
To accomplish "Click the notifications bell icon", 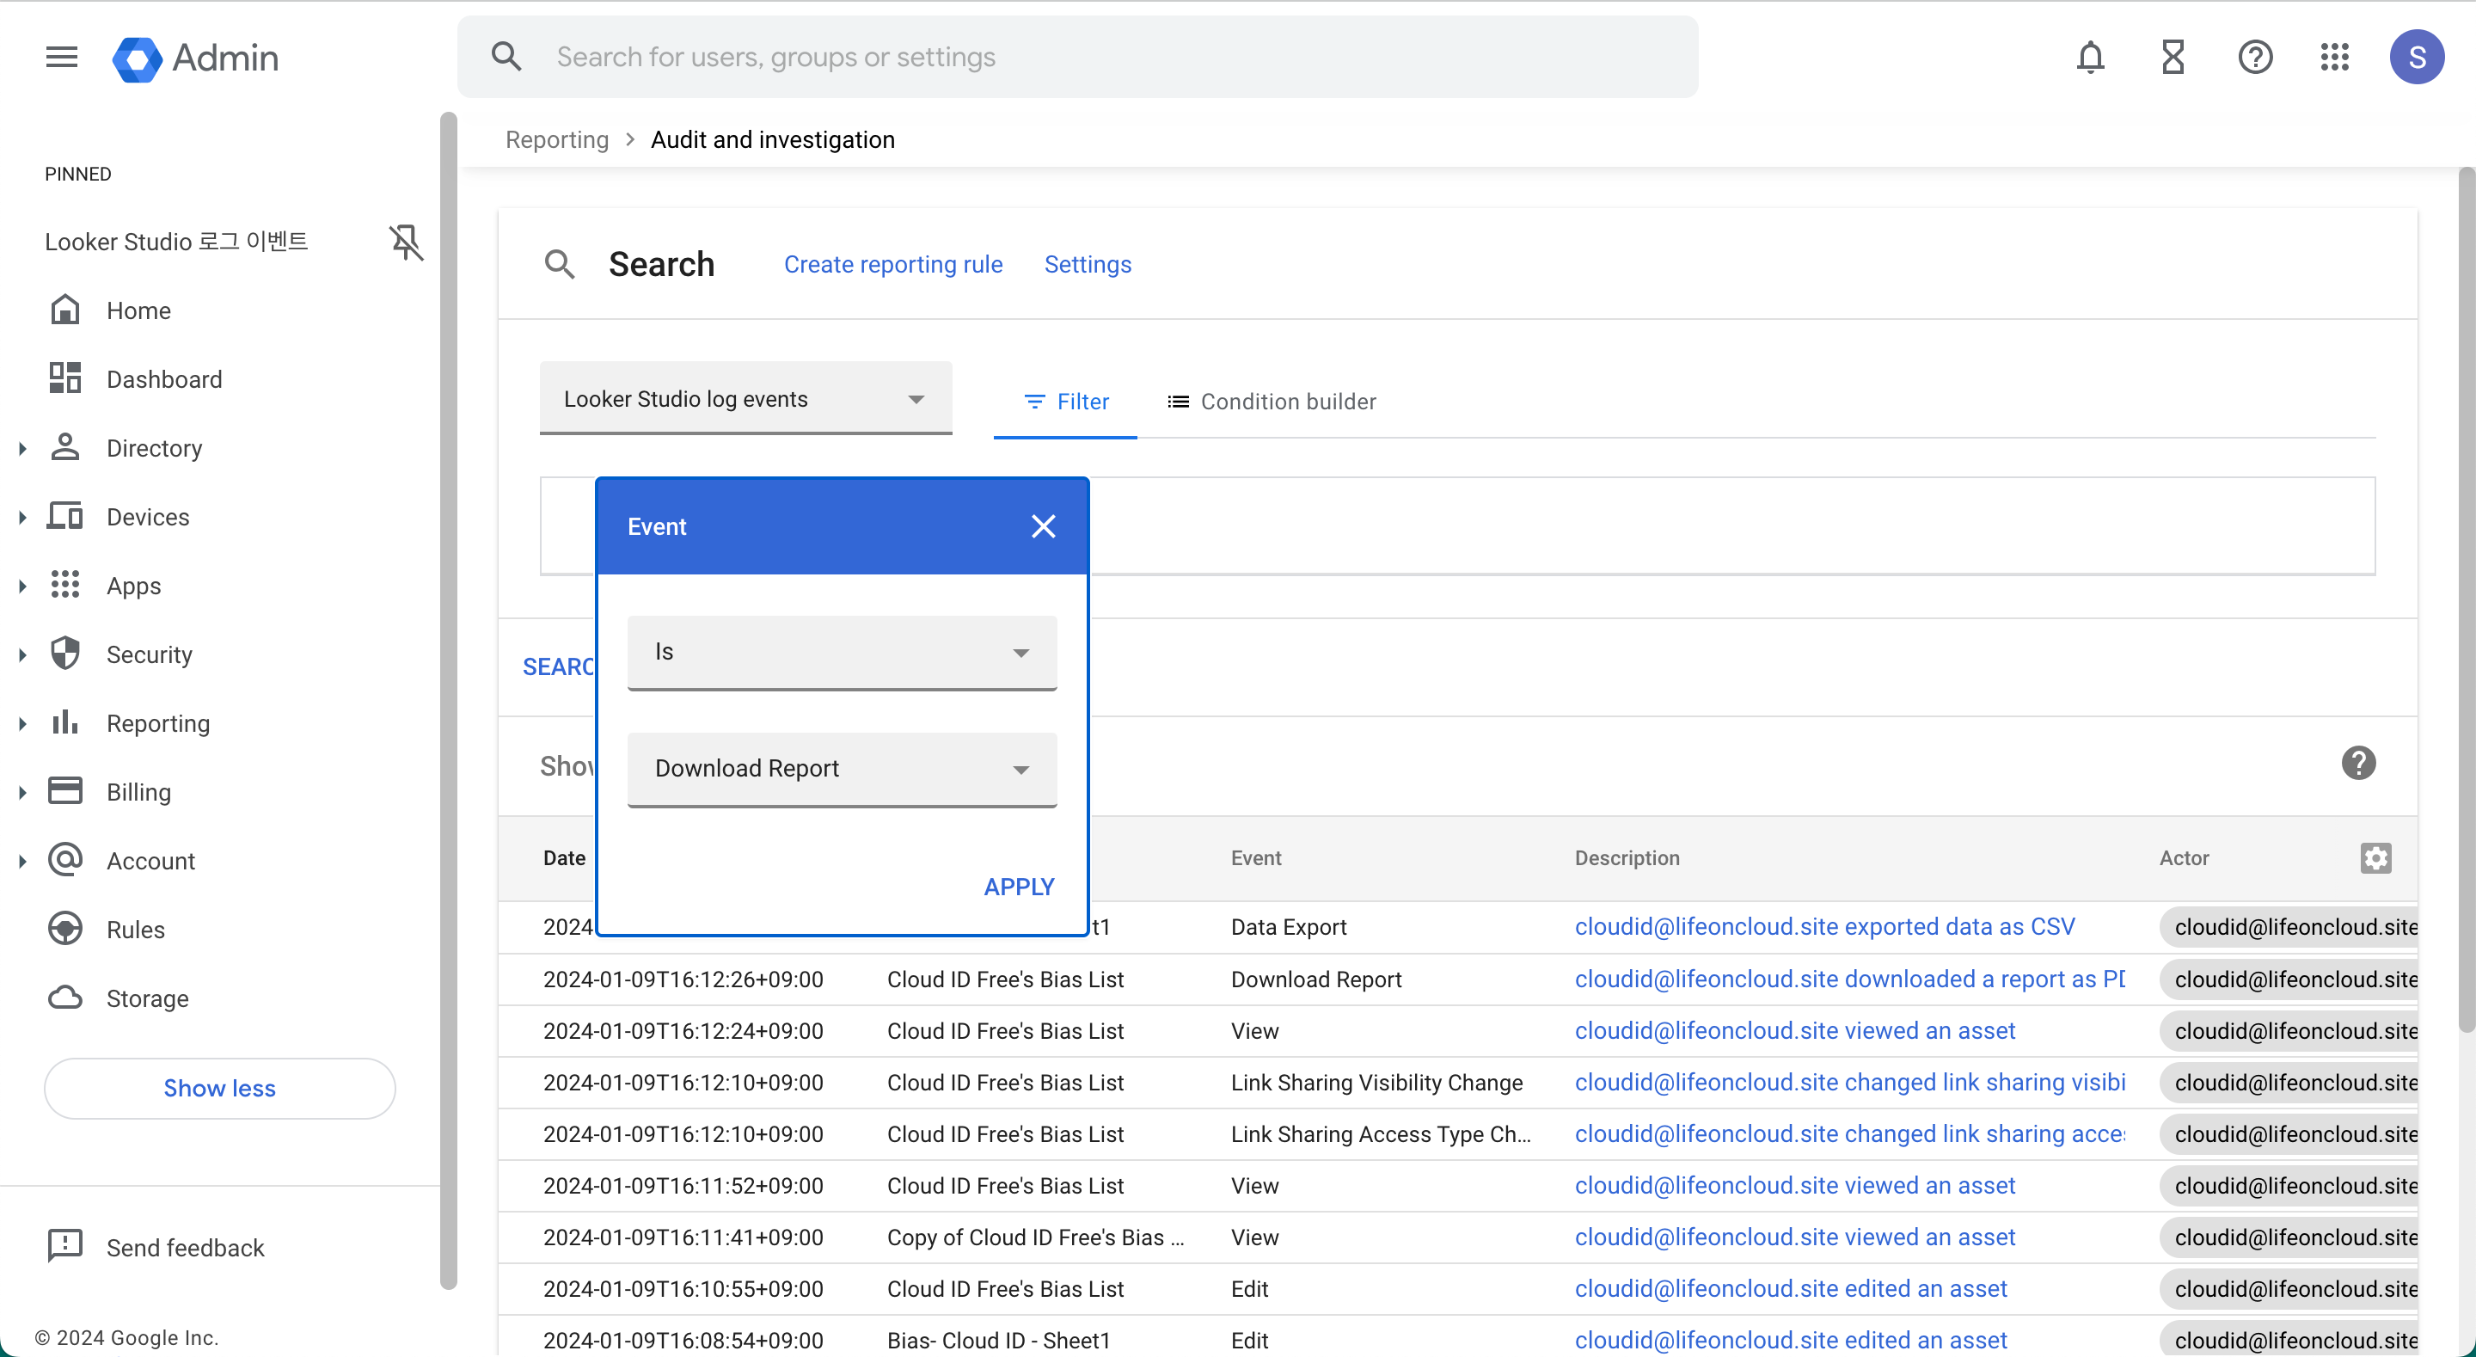I will pos(2091,58).
